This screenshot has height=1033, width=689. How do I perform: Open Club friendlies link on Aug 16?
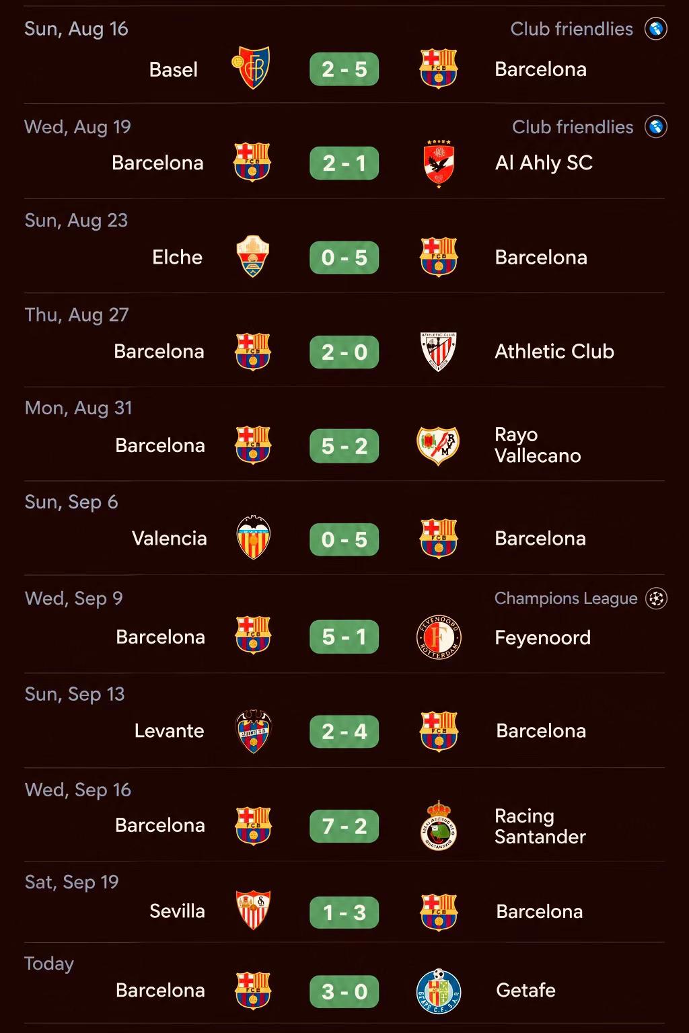point(571,29)
